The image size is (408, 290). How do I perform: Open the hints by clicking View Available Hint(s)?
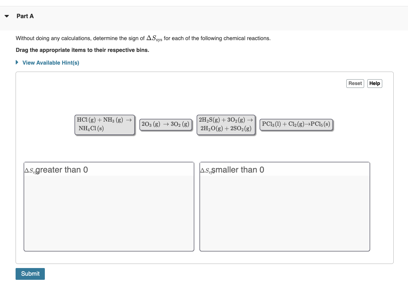[x=51, y=62]
